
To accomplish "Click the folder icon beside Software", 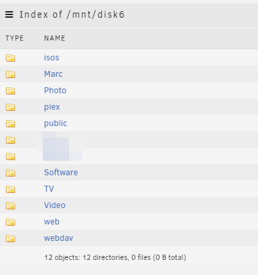I will pyautogui.click(x=11, y=173).
